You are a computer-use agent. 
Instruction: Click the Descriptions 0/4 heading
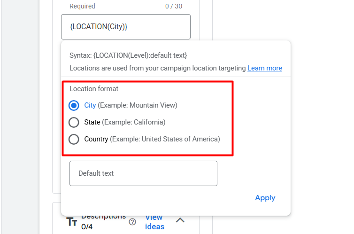click(103, 221)
